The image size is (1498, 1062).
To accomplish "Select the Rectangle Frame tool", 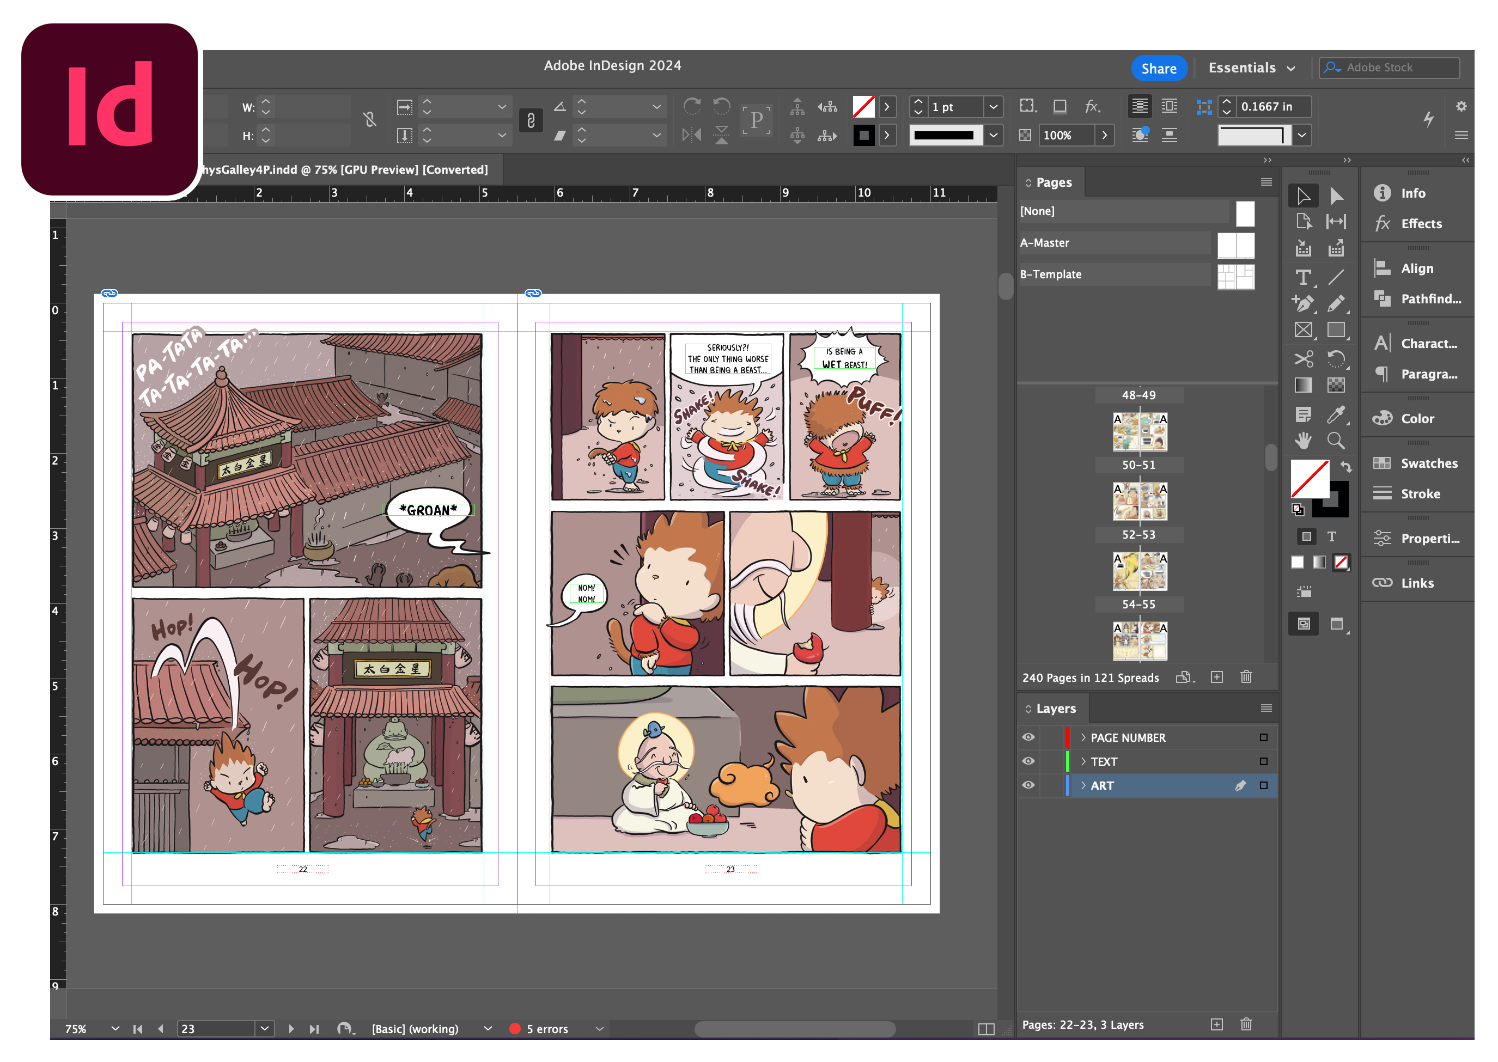I will point(1302,330).
